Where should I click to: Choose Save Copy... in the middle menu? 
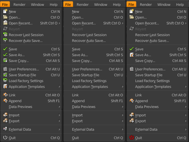pos(94,61)
